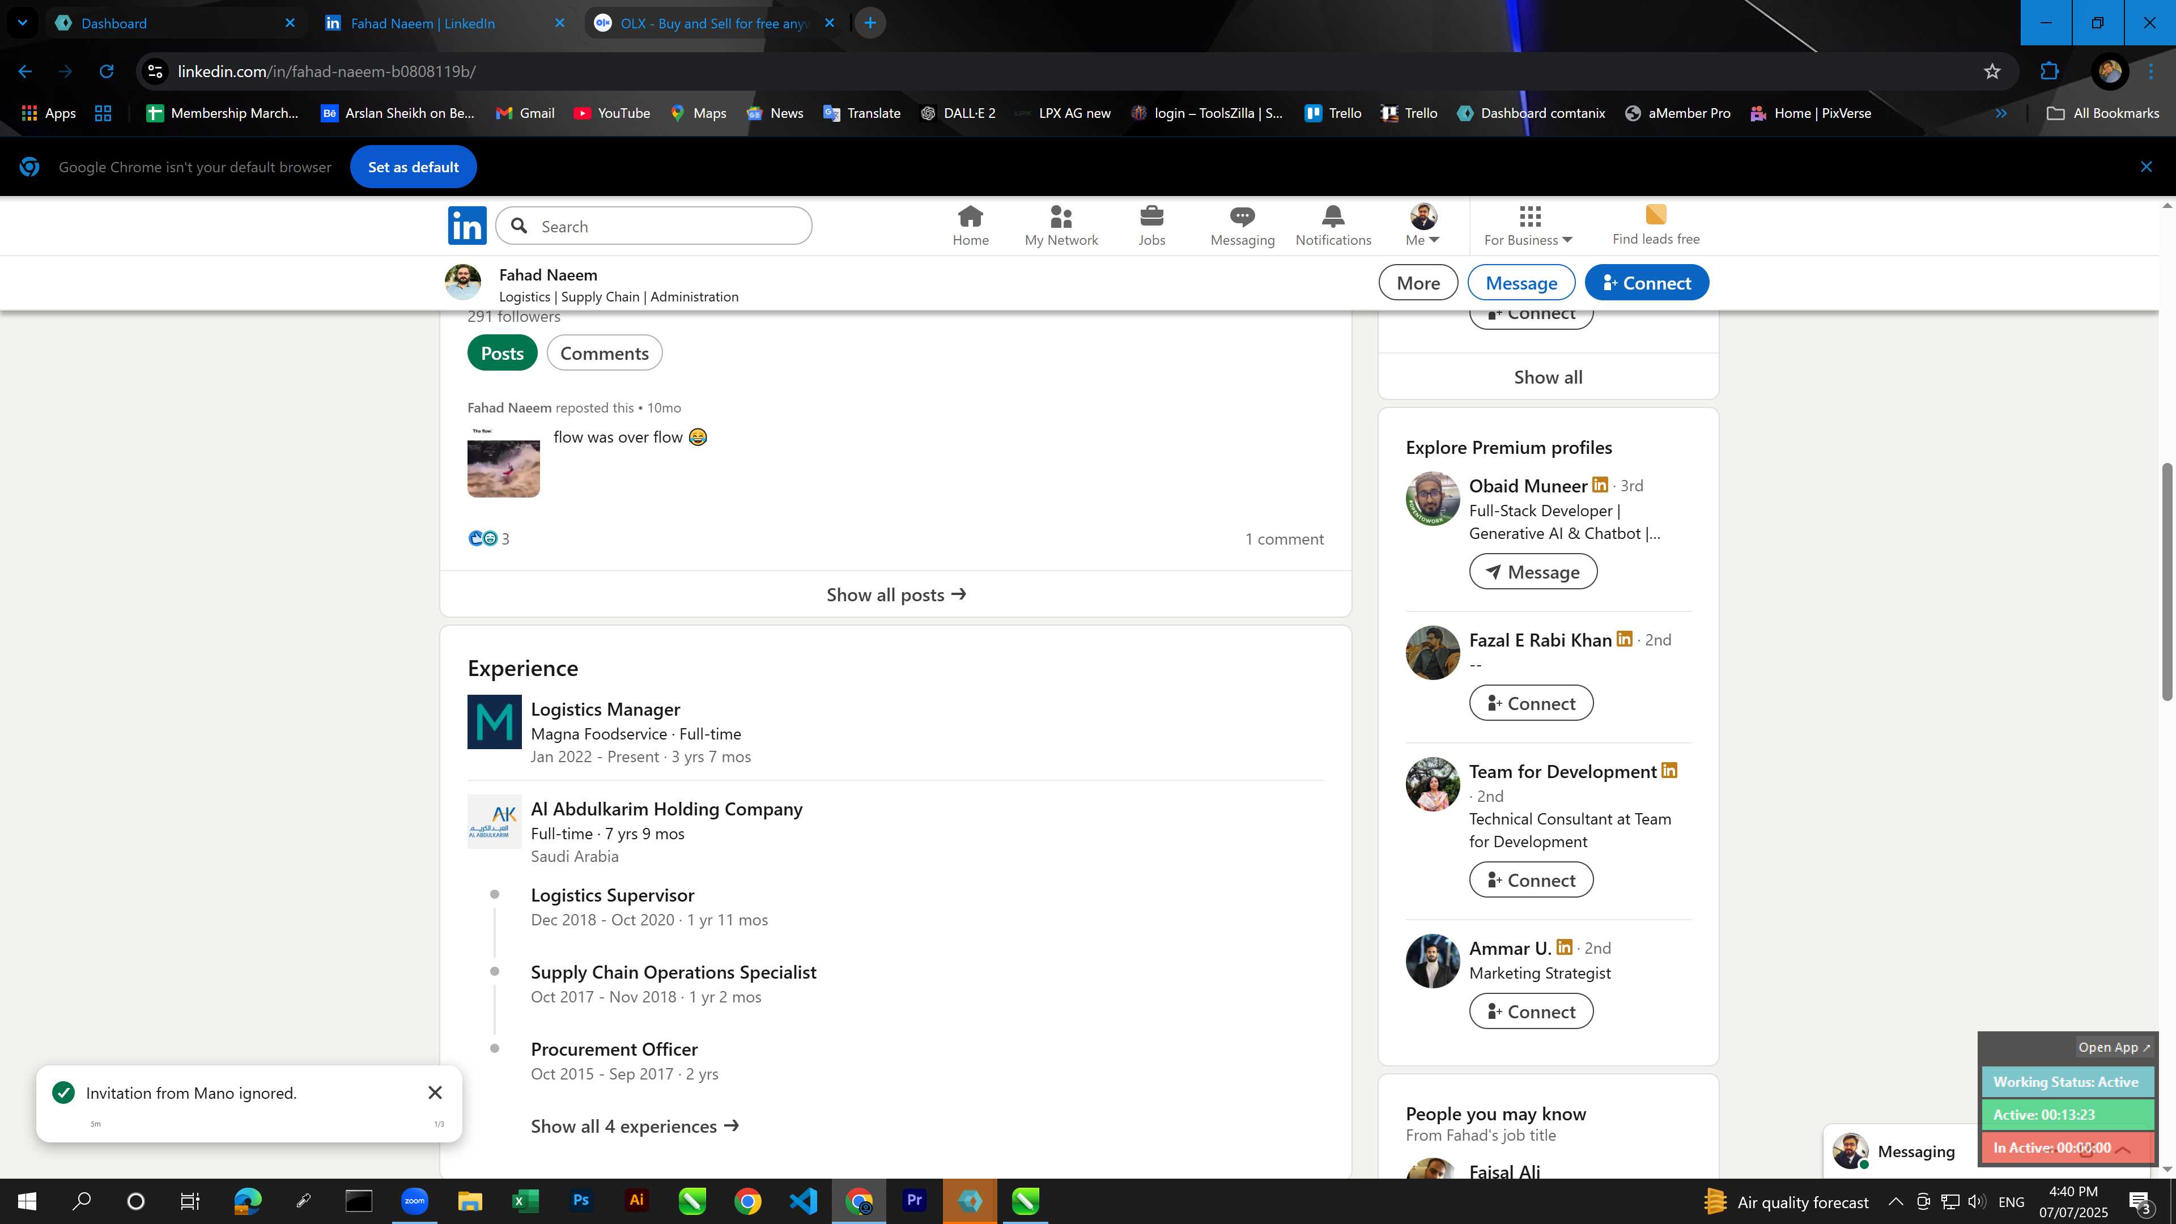Click Show all in sidebar card
Image resolution: width=2176 pixels, height=1224 pixels.
tap(1548, 377)
